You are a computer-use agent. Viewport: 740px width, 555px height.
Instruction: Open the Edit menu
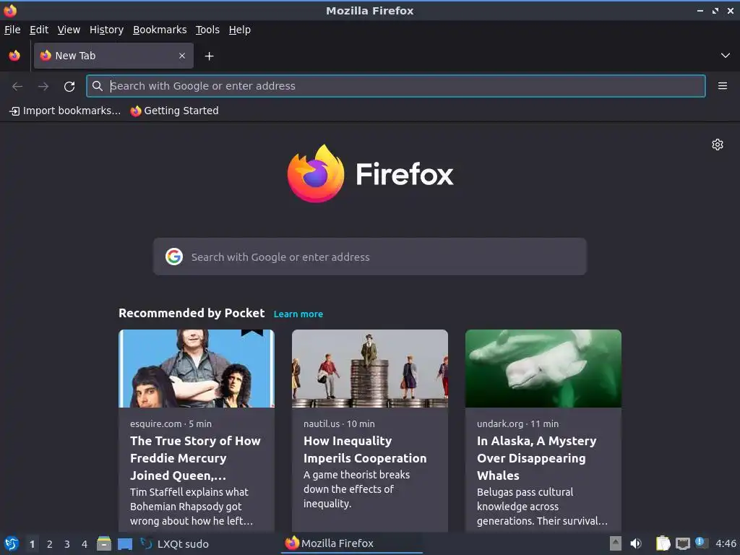click(x=39, y=30)
